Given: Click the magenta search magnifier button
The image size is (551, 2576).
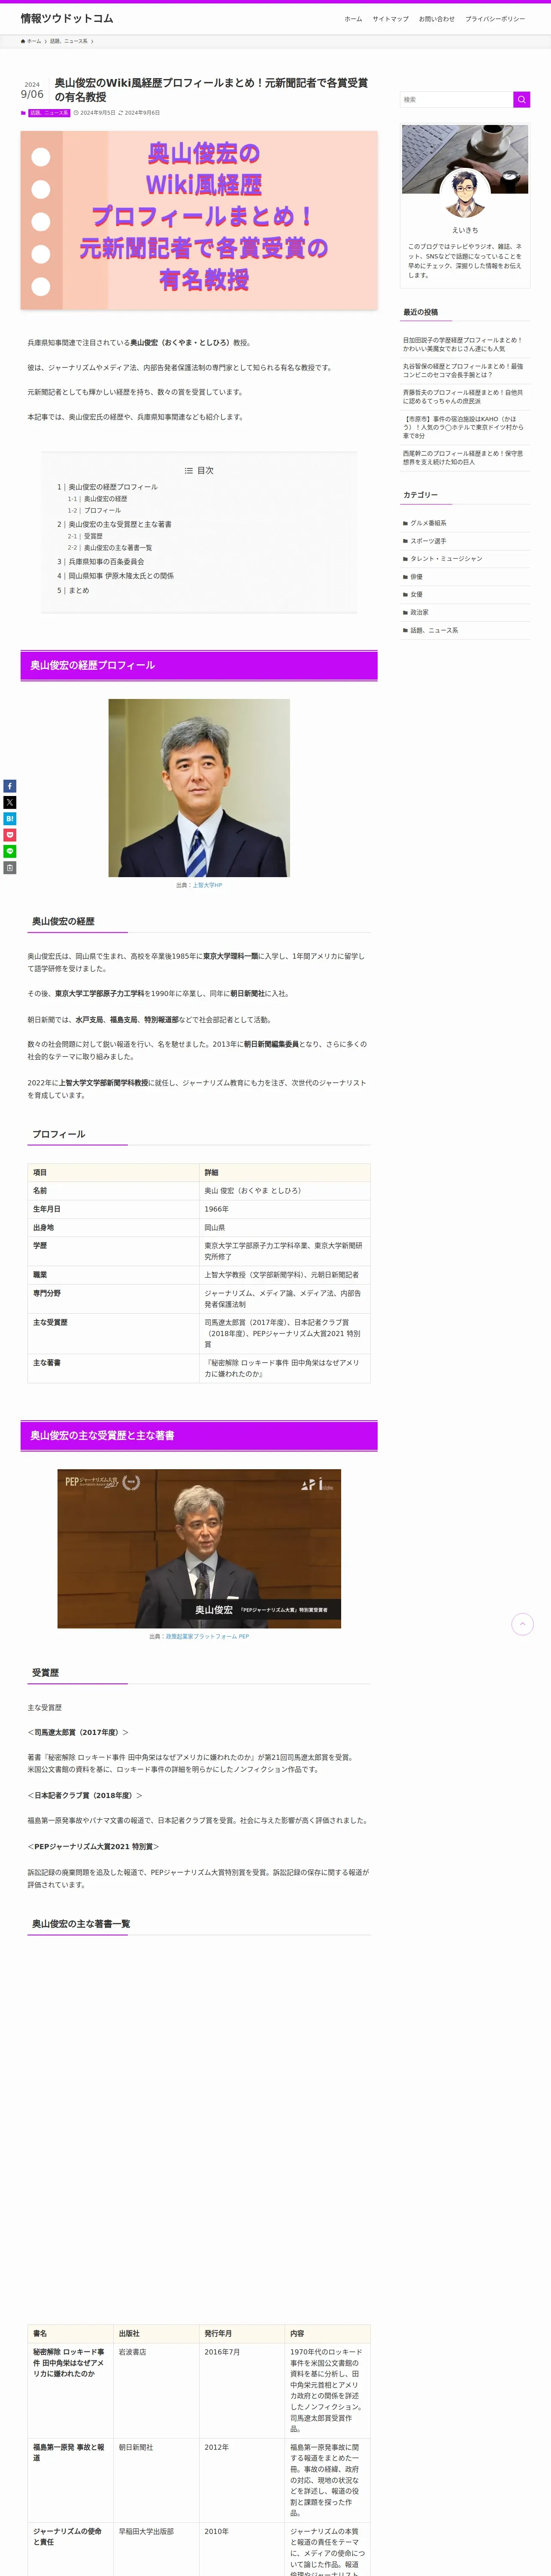Looking at the screenshot, I should coord(521,99).
